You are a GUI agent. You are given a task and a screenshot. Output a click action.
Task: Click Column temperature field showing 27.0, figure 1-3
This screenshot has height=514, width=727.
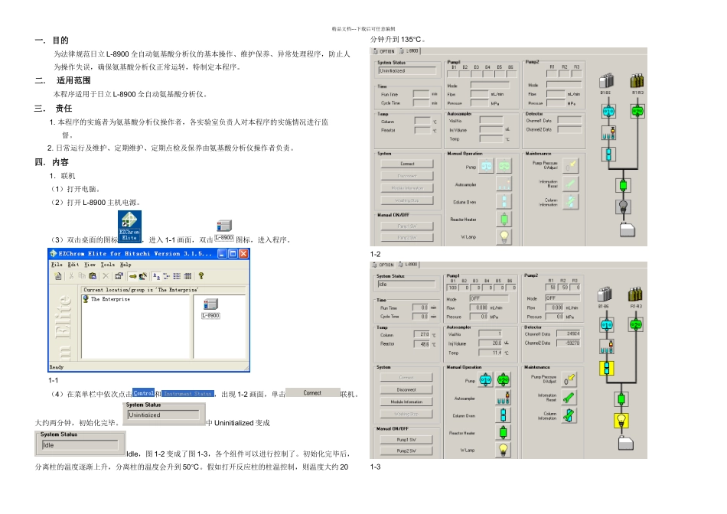422,334
